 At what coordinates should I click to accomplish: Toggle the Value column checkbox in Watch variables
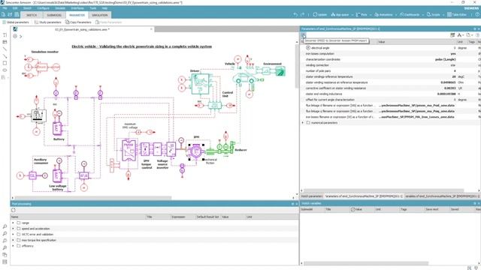pyautogui.click(x=352, y=209)
